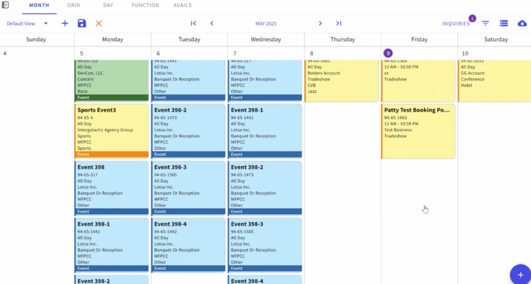This screenshot has height=284, width=531.
Task: Open Wednesday's Event 398-3 card
Action: 265,245
